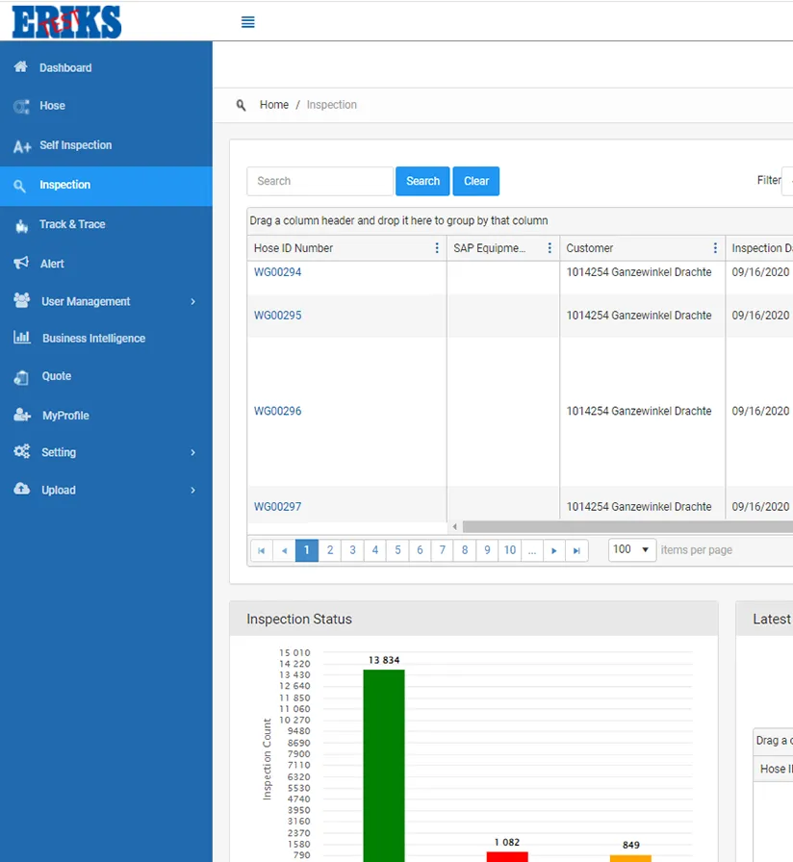
Task: Expand the Upload submenu
Action: click(x=192, y=490)
